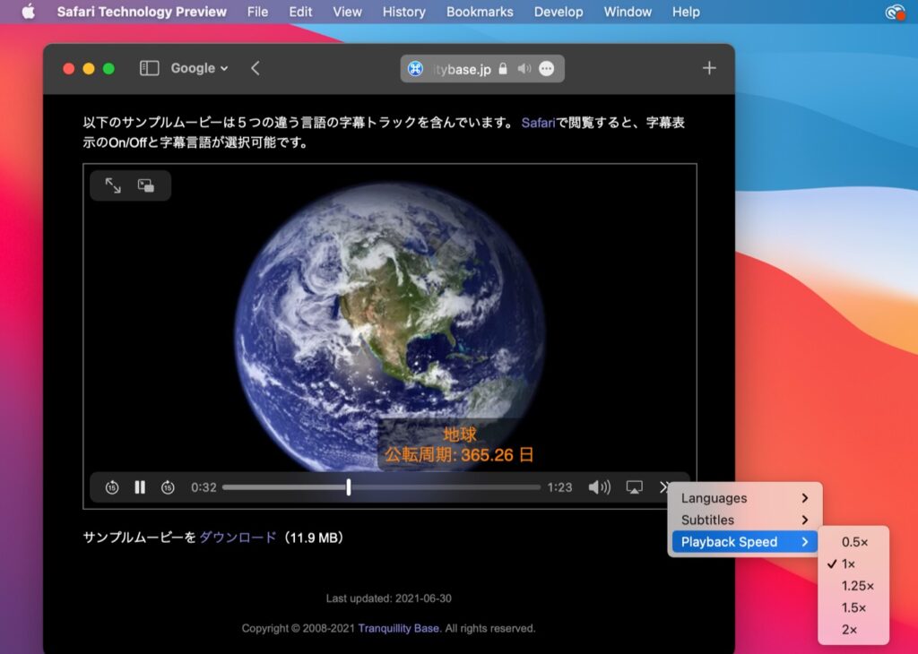Skip forward 15 seconds
This screenshot has height=654, width=918.
pyautogui.click(x=169, y=487)
